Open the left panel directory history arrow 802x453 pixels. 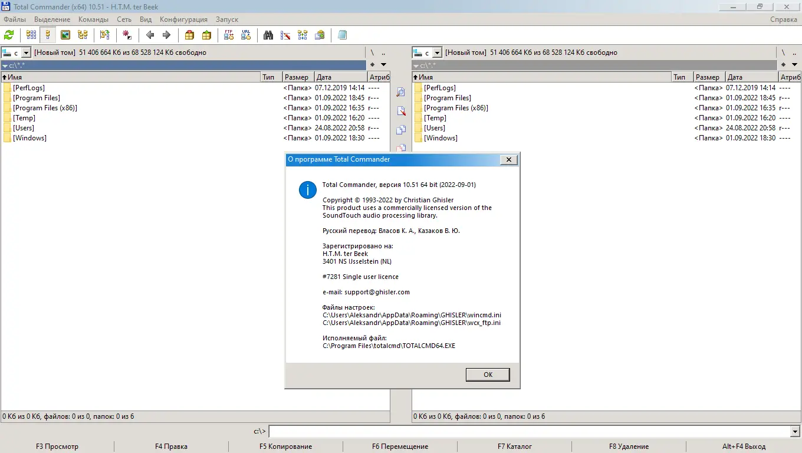pos(383,65)
